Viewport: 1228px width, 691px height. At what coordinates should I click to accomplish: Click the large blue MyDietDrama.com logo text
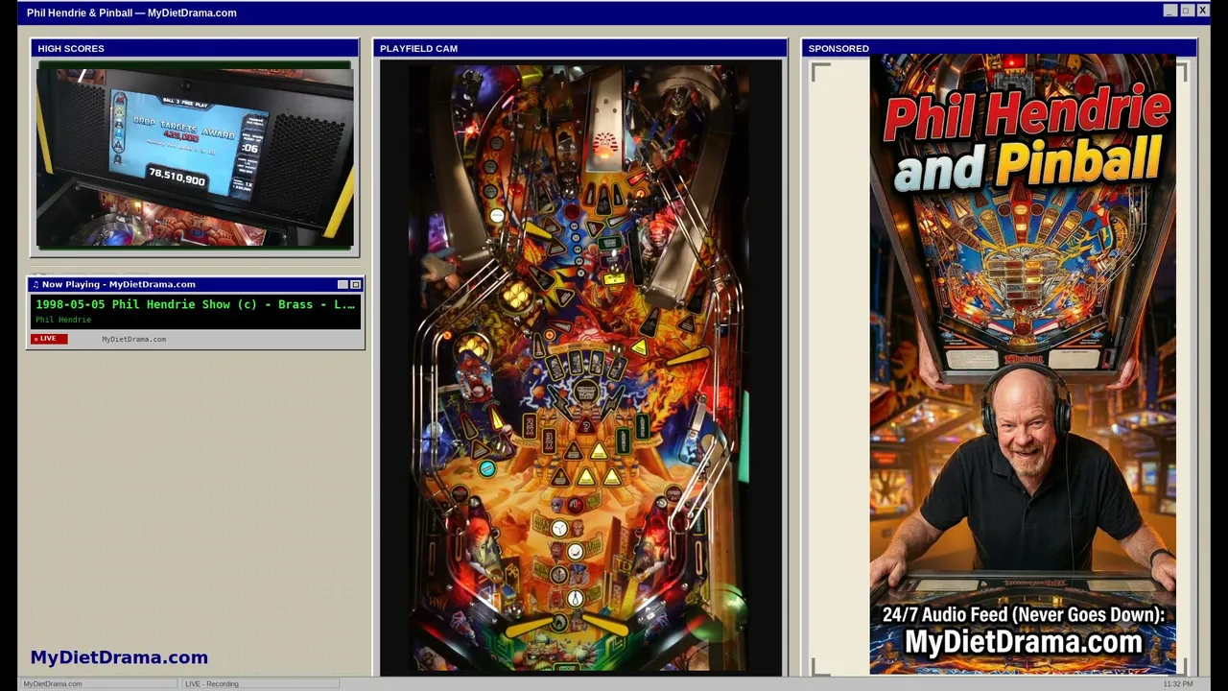click(x=119, y=657)
